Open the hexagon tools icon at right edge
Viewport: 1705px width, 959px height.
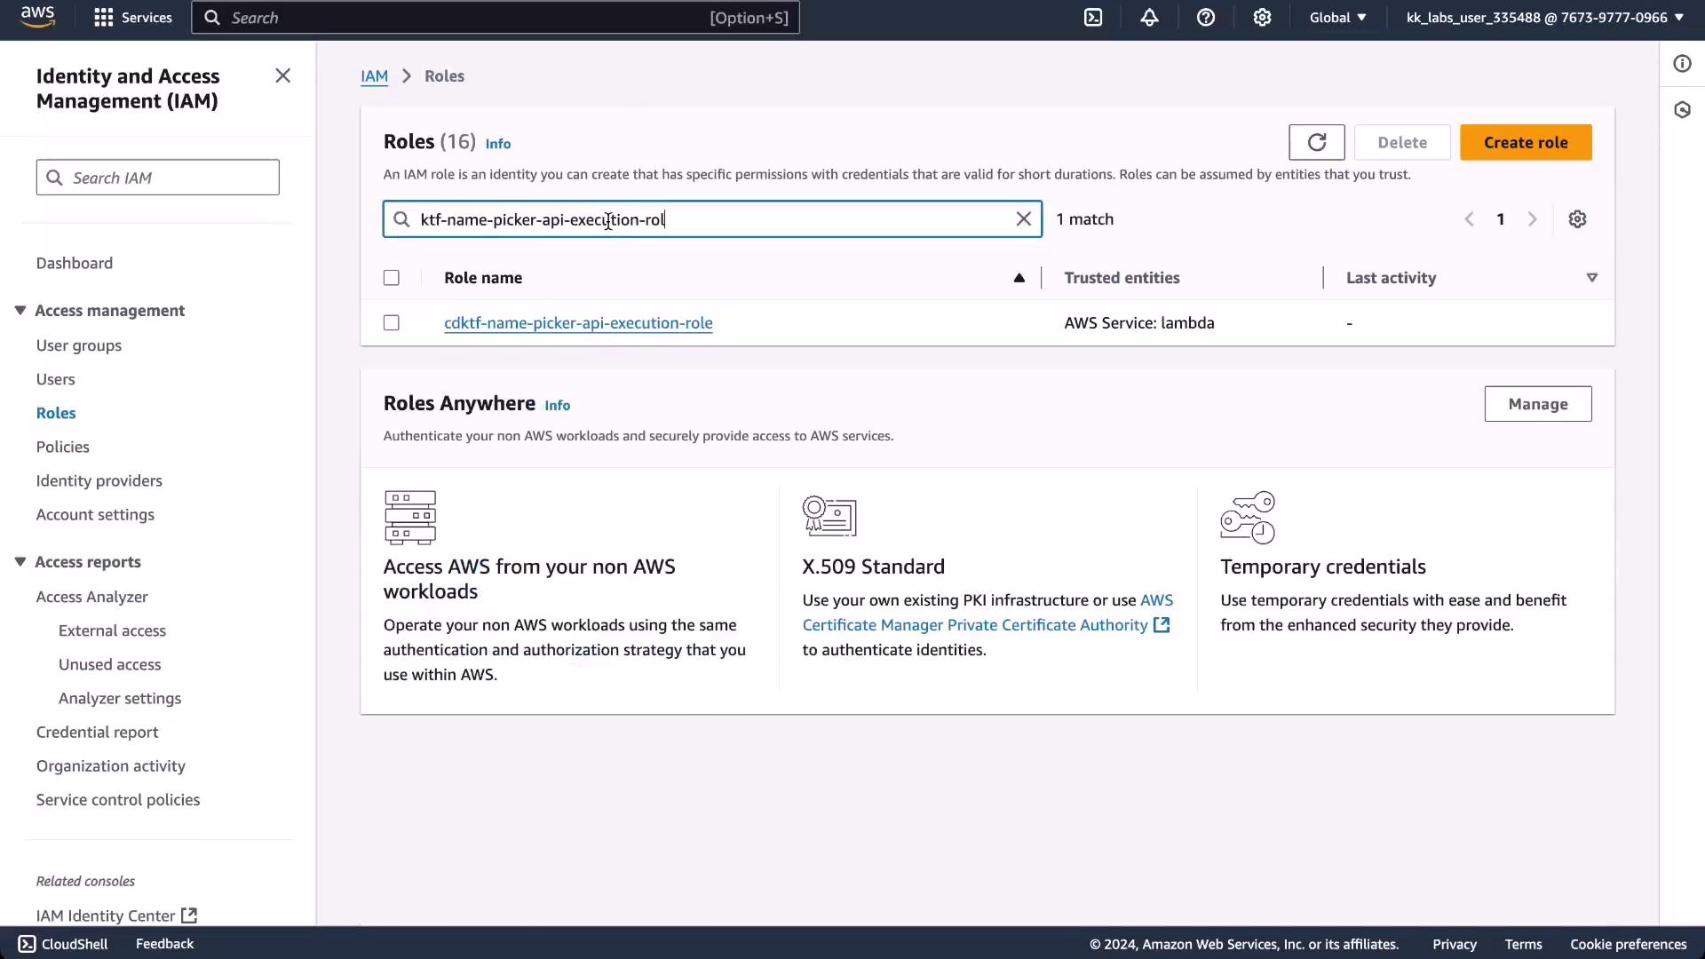point(1682,110)
